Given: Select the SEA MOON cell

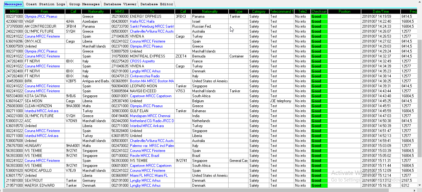Looking at the screenshot, I should pyautogui.click(x=44, y=101).
